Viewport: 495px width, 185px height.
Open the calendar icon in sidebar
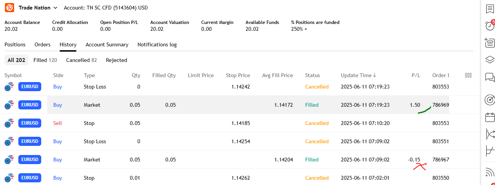click(x=490, y=117)
